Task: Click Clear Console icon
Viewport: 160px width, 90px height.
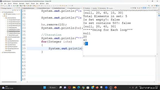Action: tap(137, 8)
